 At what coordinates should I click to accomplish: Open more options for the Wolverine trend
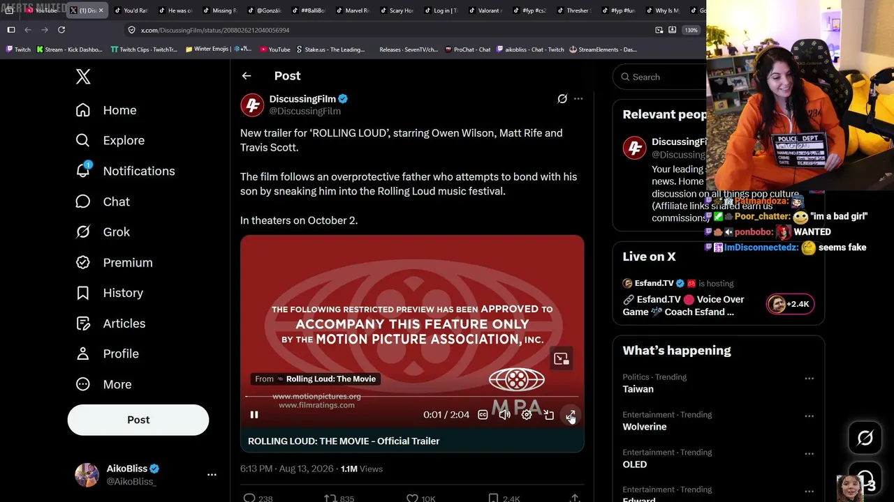(809, 416)
